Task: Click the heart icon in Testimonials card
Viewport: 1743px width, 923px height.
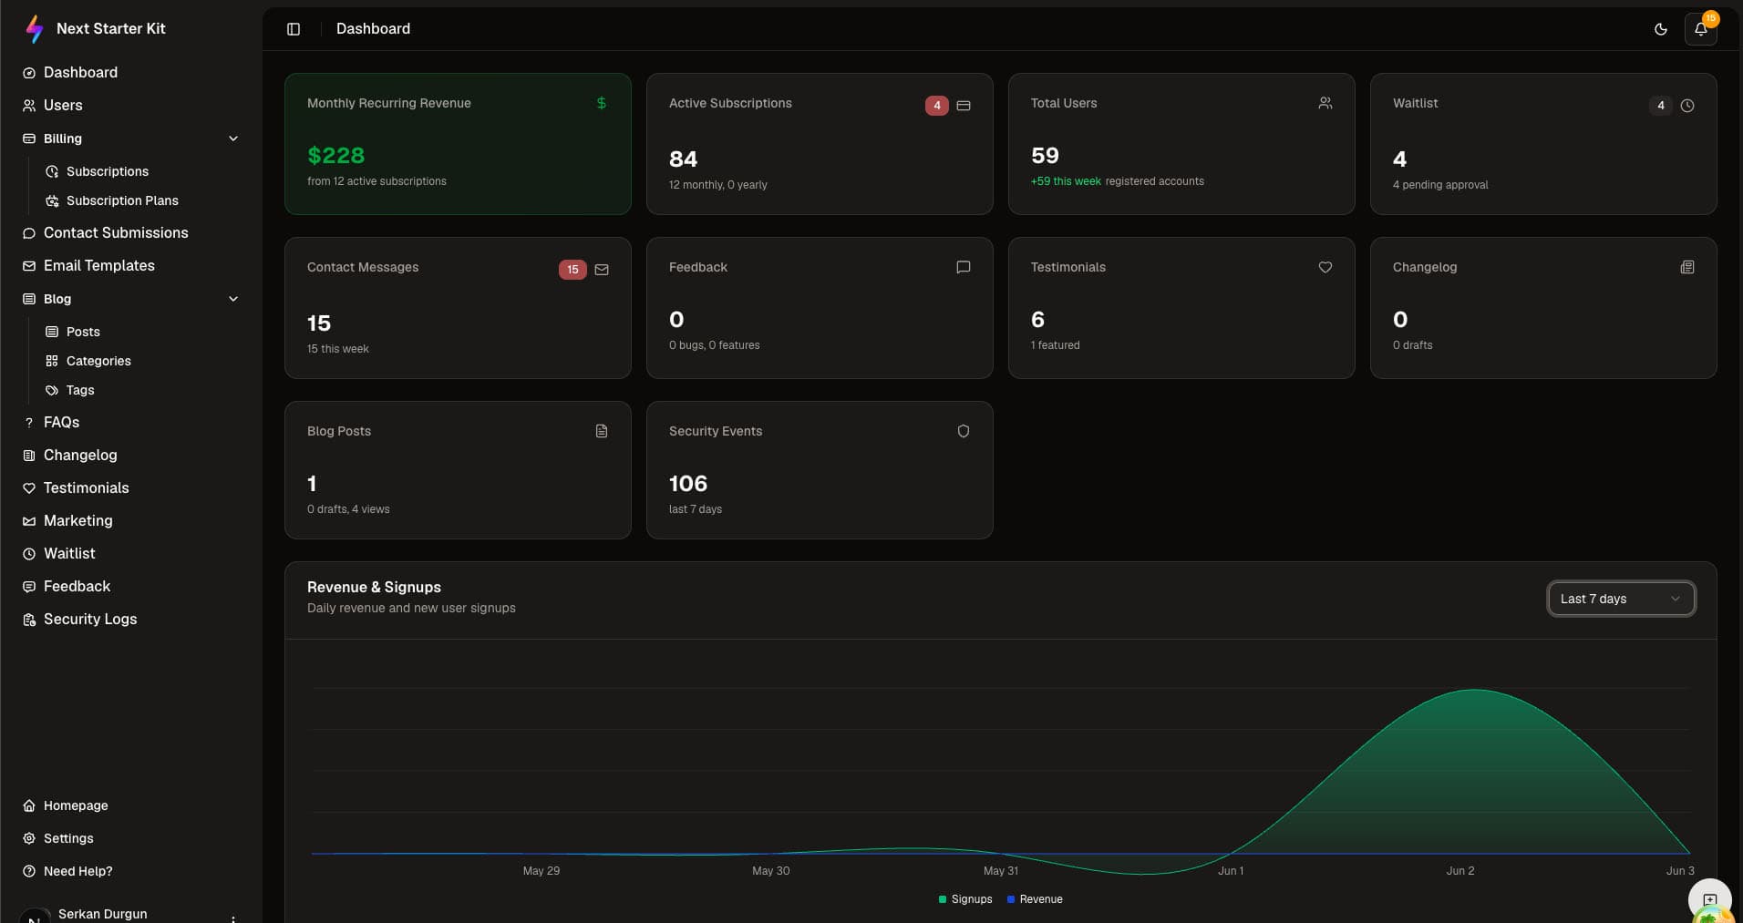Action: click(x=1325, y=267)
